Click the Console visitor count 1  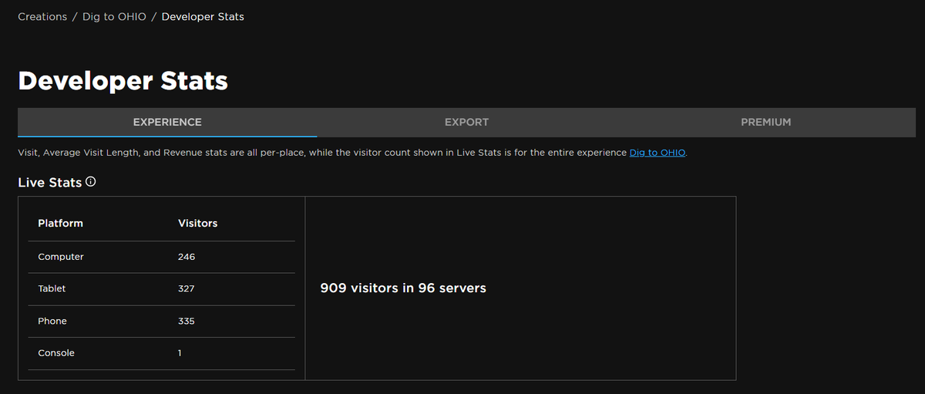click(x=180, y=353)
